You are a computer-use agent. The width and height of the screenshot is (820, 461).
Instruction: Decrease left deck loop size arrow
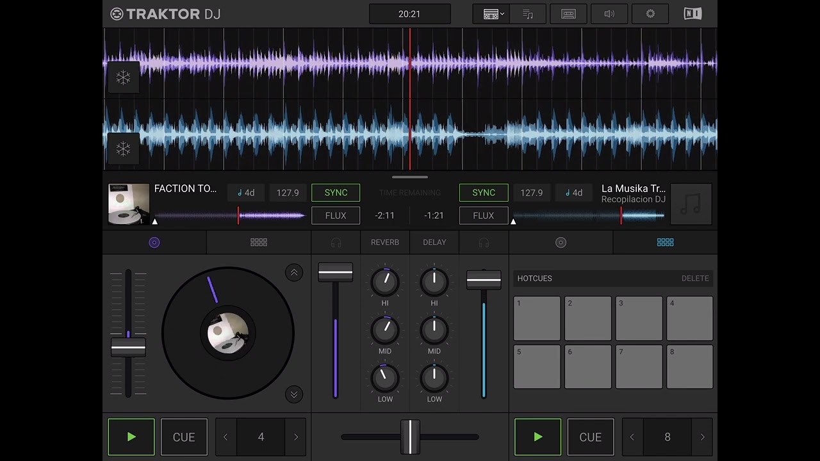coord(225,437)
